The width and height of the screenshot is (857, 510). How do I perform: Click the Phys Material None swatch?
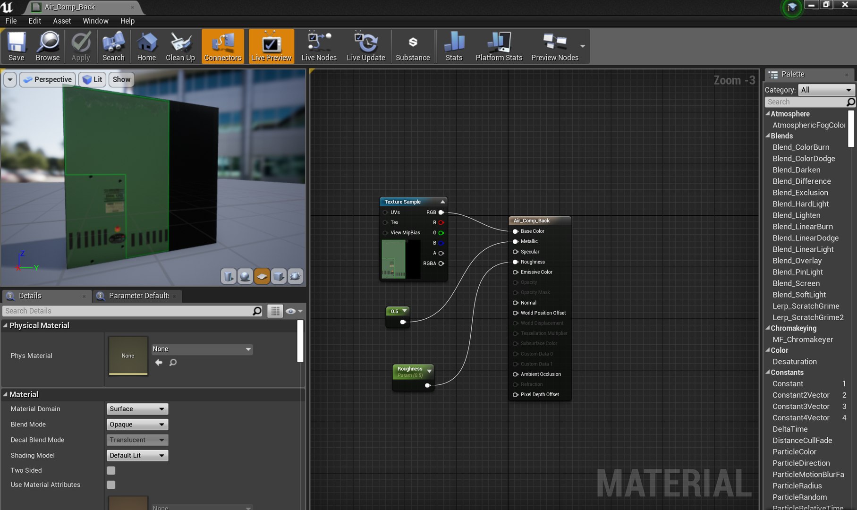point(128,356)
